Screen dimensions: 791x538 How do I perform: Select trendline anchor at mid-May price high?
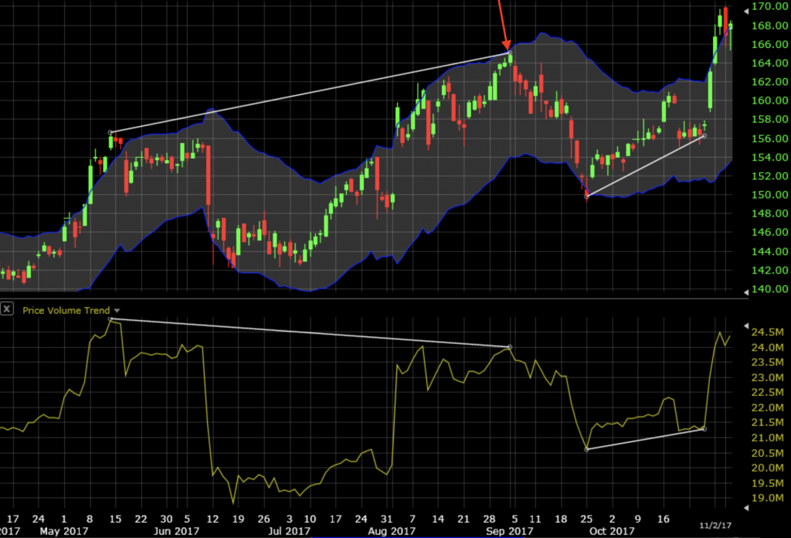pyautogui.click(x=111, y=133)
